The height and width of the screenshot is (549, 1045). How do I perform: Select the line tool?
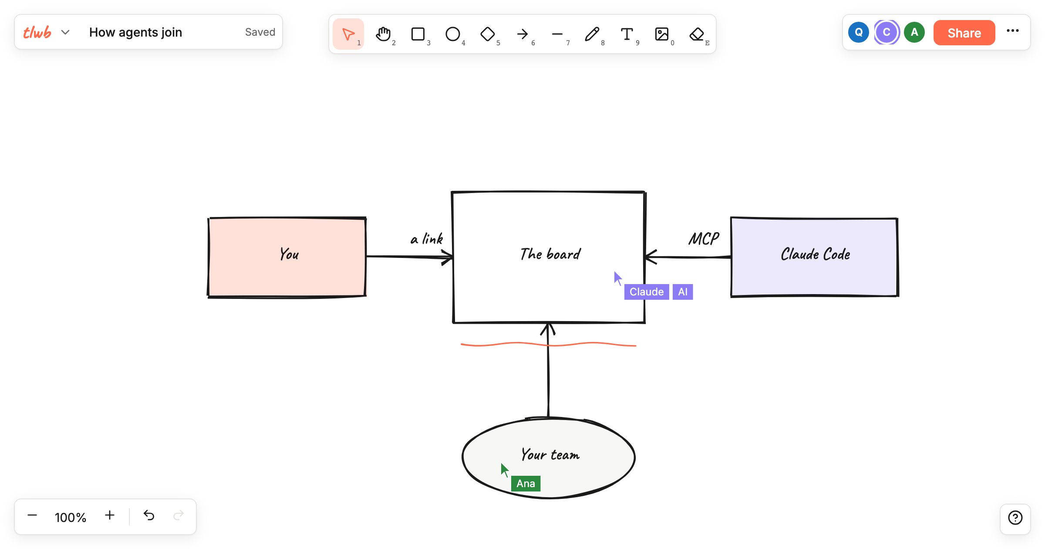tap(557, 34)
